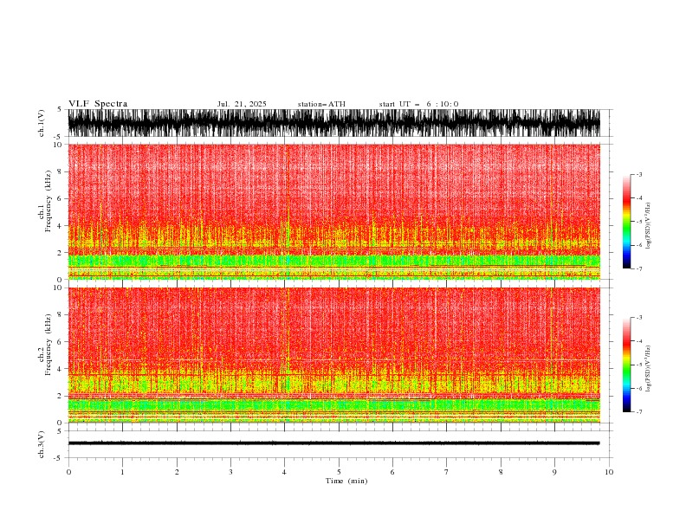Click lower log(PSD) colorbar label
Viewport: 686px width, 530px height.
[649, 369]
